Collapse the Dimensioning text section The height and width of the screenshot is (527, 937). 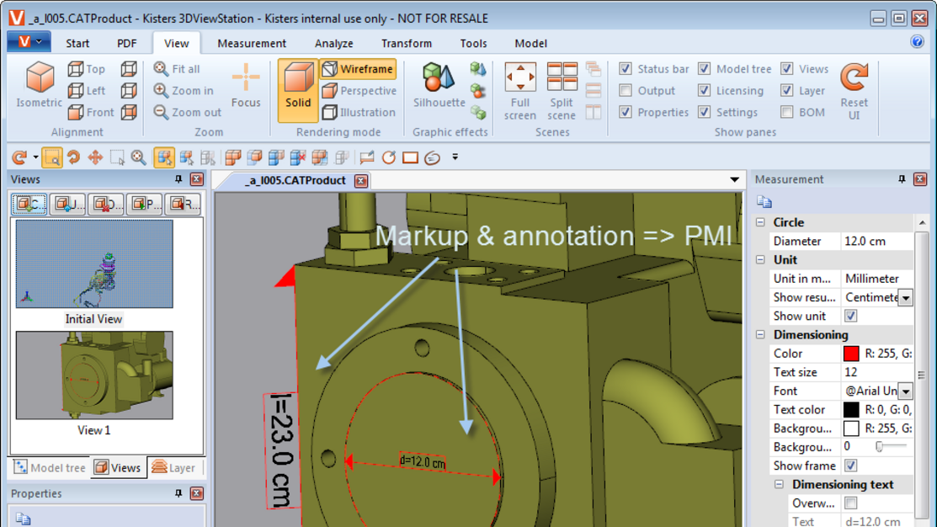point(780,484)
